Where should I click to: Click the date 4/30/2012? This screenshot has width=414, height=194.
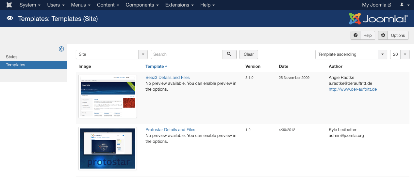point(287,130)
